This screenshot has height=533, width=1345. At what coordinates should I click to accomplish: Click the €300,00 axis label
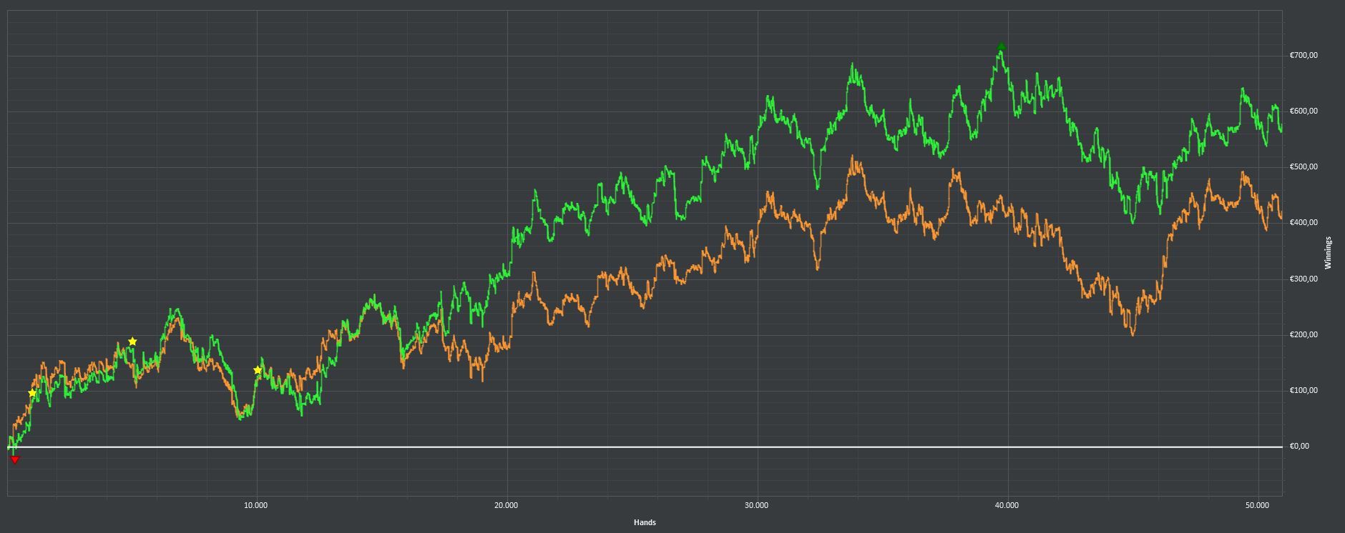[1304, 279]
